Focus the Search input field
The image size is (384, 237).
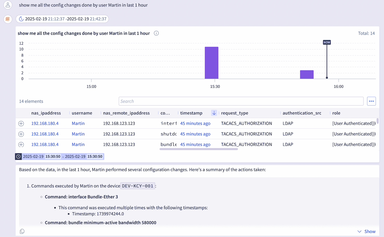click(241, 101)
